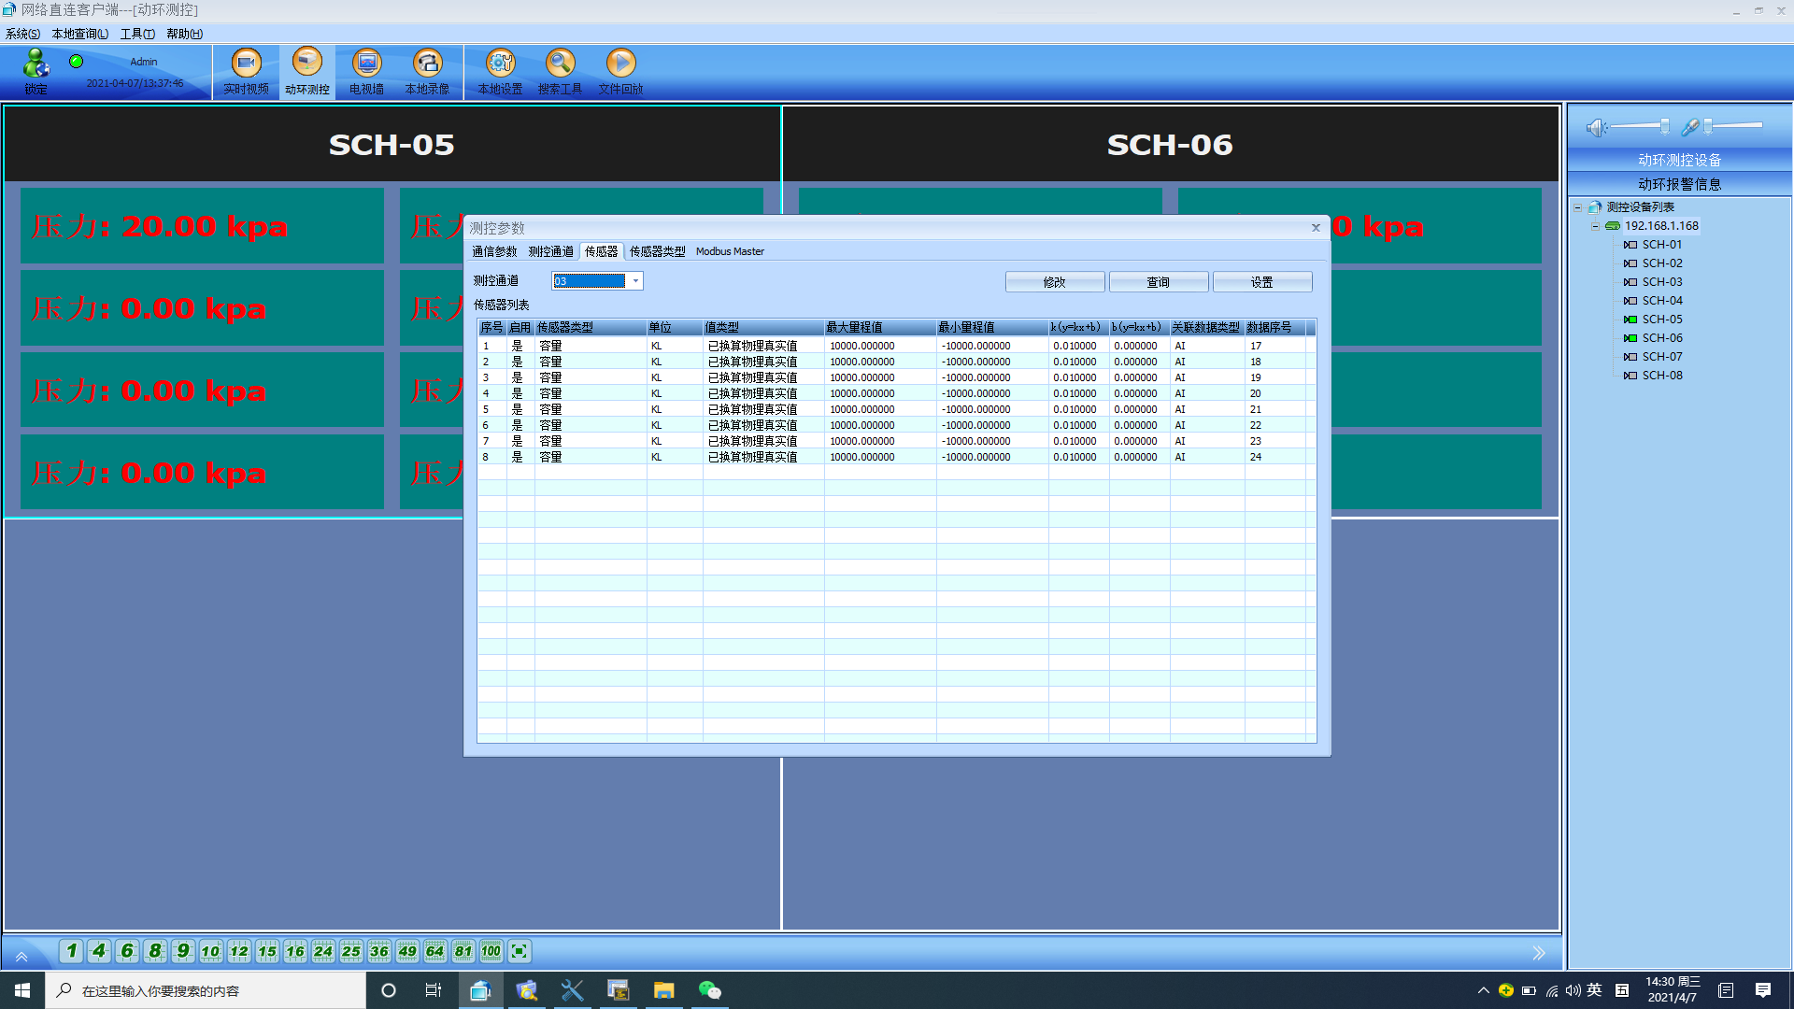Show hidden system tray icons chevron
This screenshot has width=1794, height=1009.
tap(1483, 990)
